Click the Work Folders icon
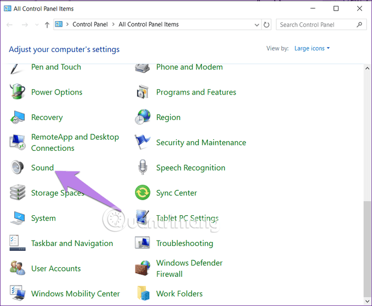 point(143,293)
